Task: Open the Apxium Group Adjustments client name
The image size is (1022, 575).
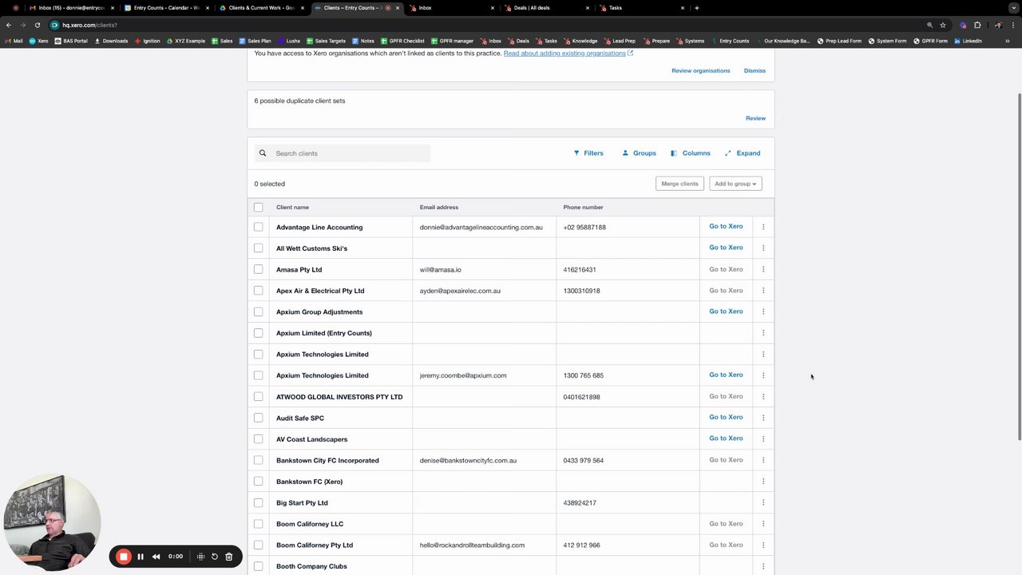Action: (319, 312)
